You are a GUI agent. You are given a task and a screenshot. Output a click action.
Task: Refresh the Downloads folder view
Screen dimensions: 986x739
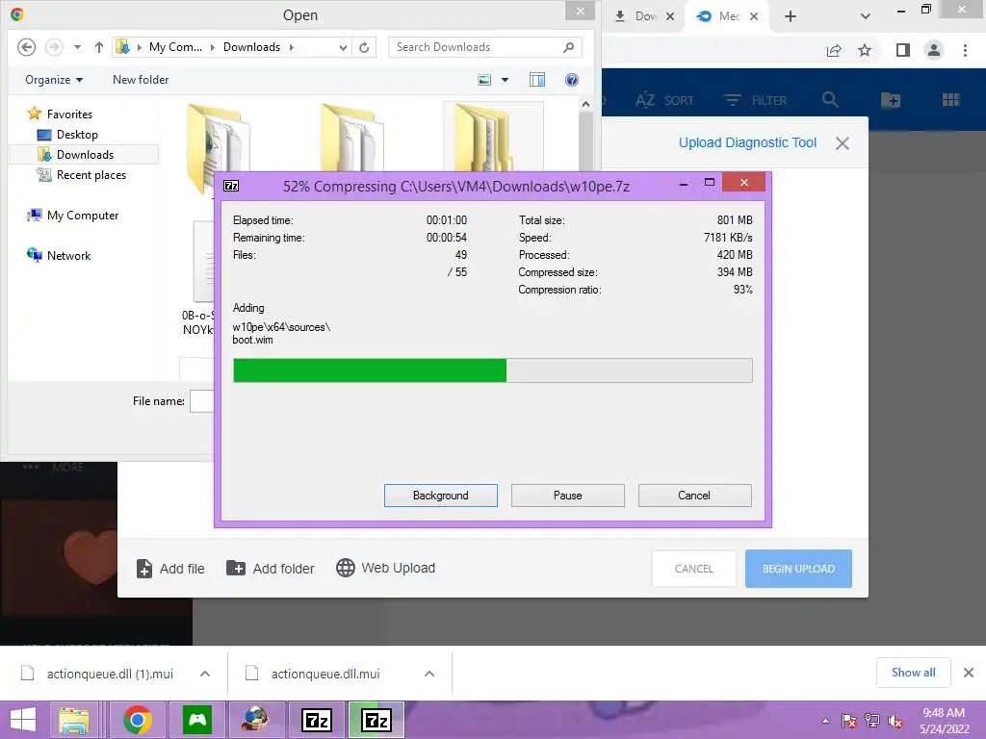(x=364, y=47)
